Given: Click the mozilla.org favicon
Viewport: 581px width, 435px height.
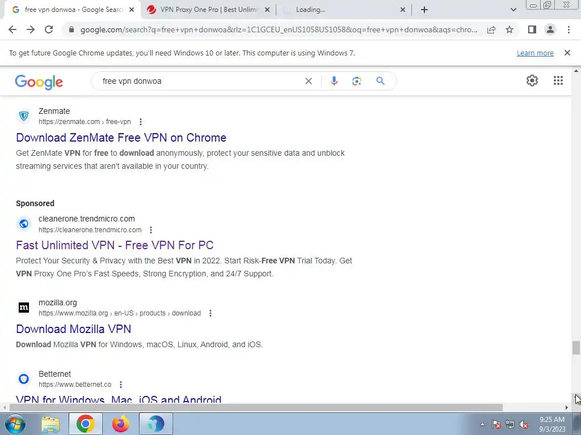Looking at the screenshot, I should pyautogui.click(x=24, y=308).
